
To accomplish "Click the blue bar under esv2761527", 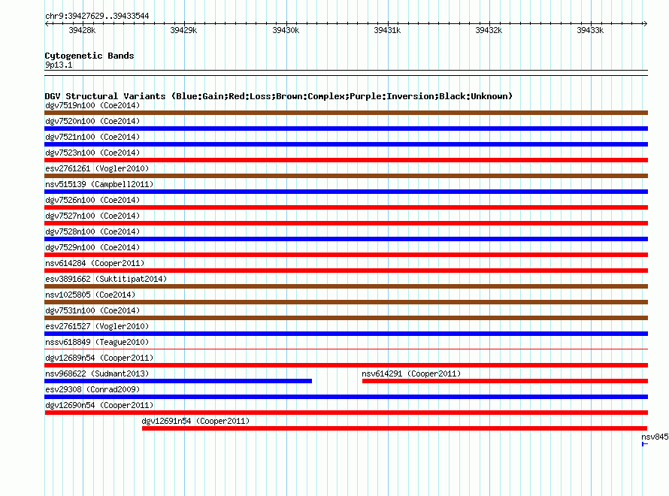I will pyautogui.click(x=346, y=334).
